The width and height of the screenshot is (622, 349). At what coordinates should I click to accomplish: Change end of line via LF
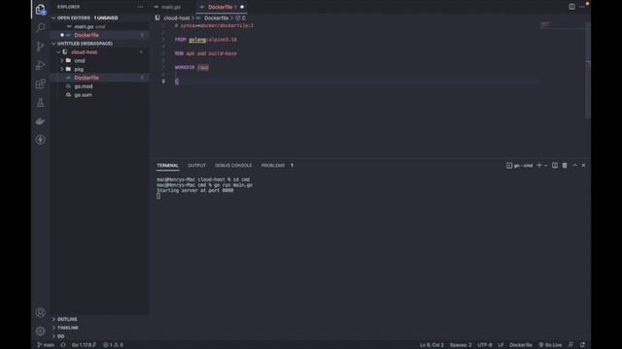pos(501,345)
